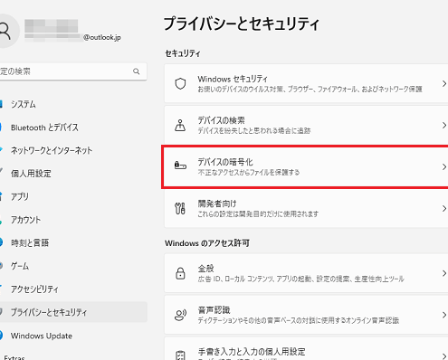Expand the デバイスの検索 row chevron
Viewport: 448px width, 360px height.
click(x=444, y=125)
